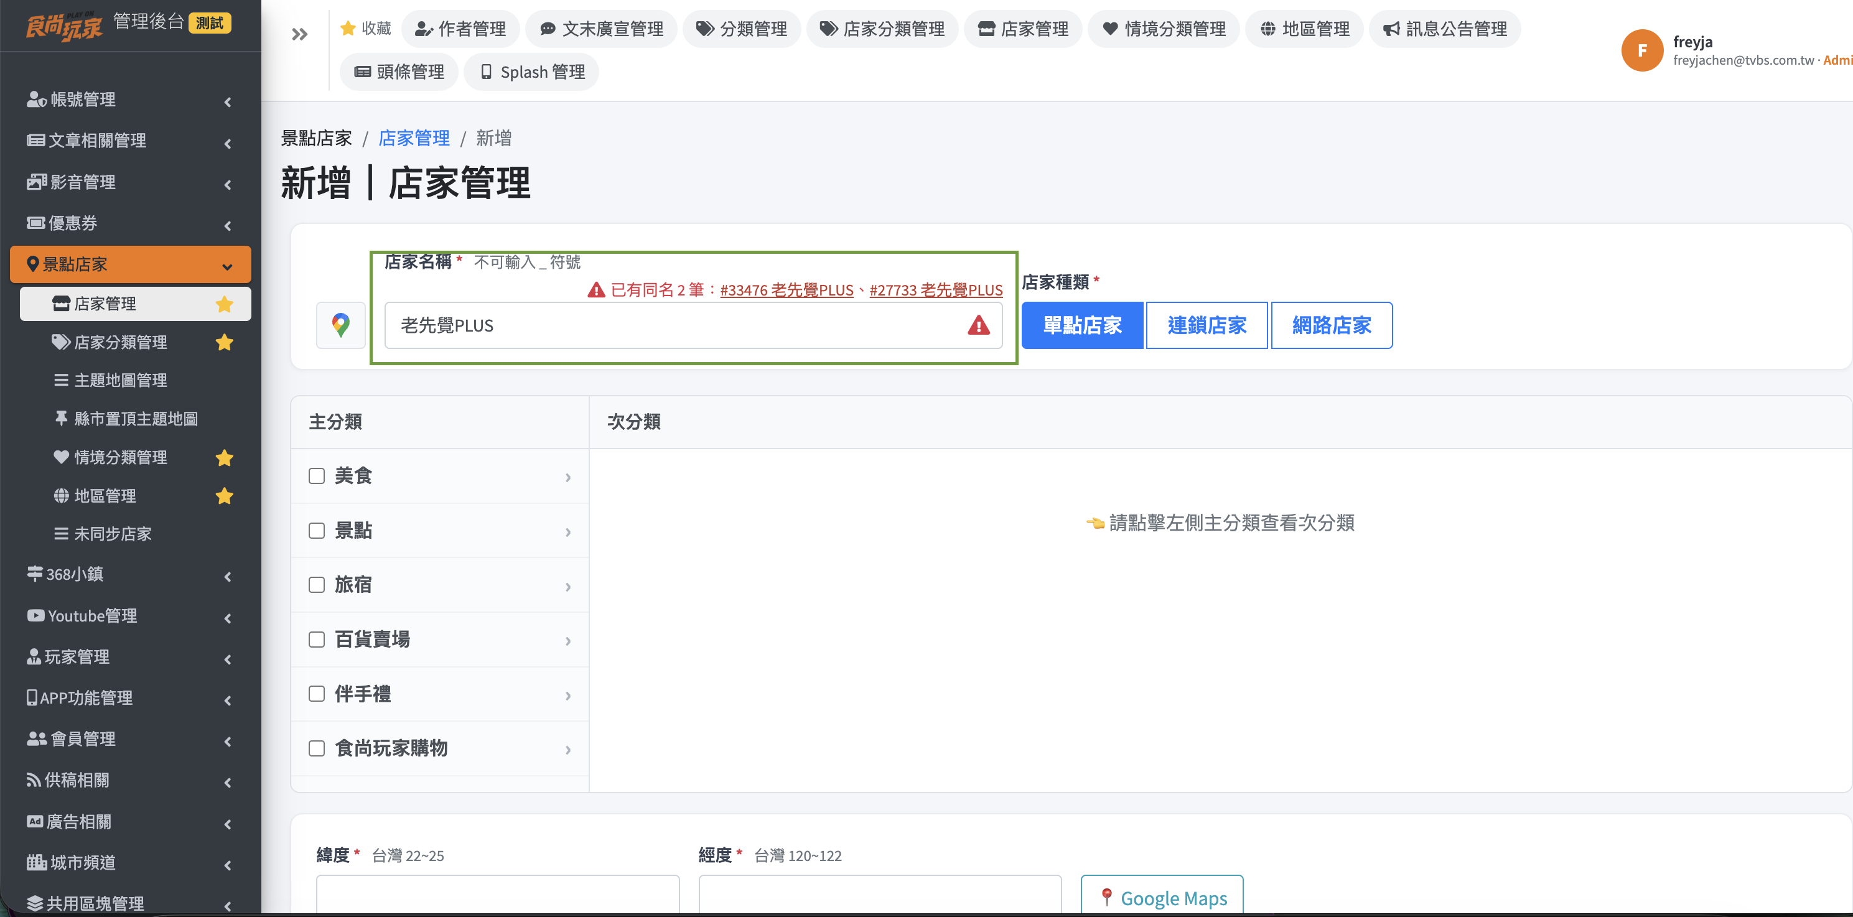Click the 收藏 star icon in top bar
This screenshot has height=917, width=1853.
348,29
